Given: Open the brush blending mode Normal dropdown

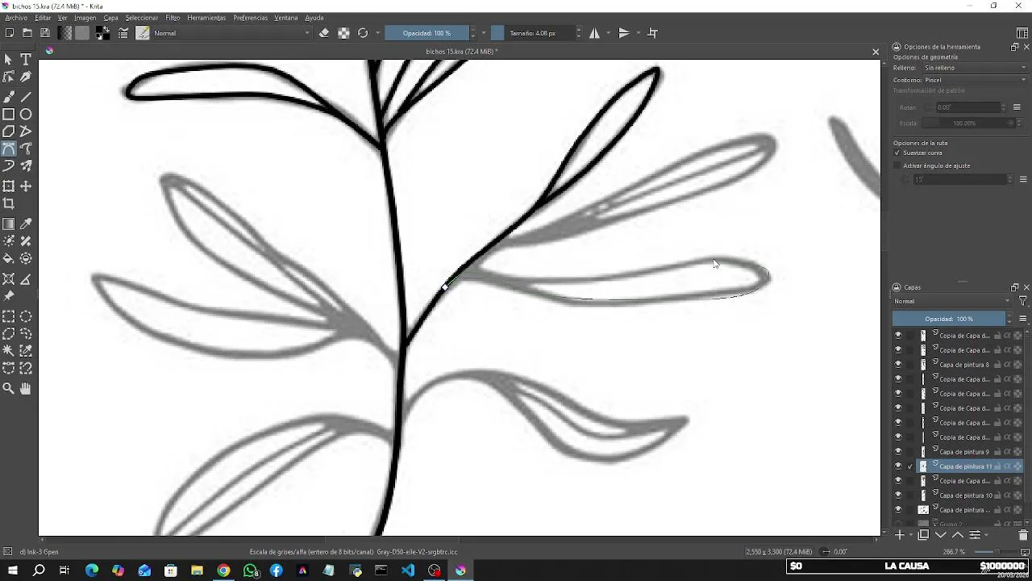Looking at the screenshot, I should pos(231,33).
